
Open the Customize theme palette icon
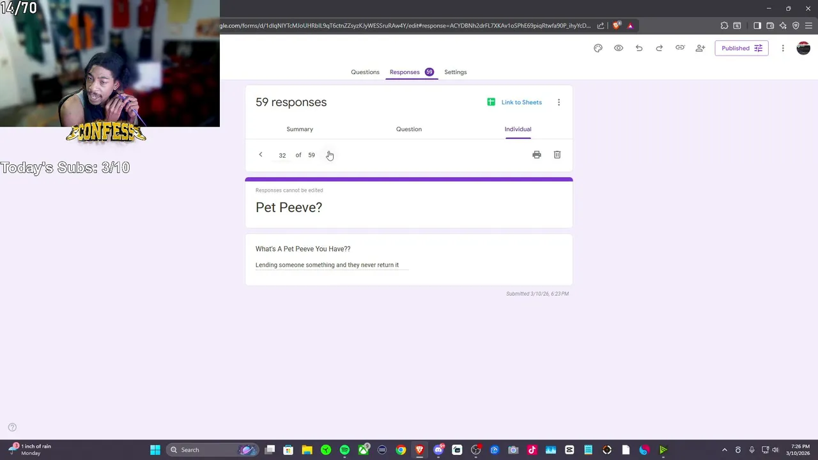pos(598,48)
